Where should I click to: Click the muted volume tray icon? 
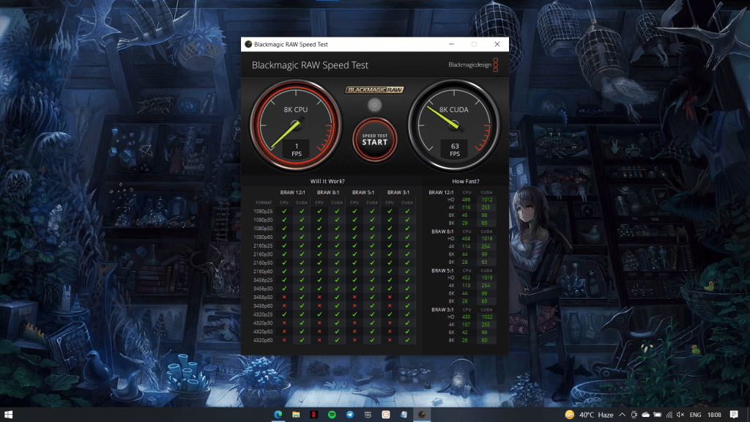[680, 415]
